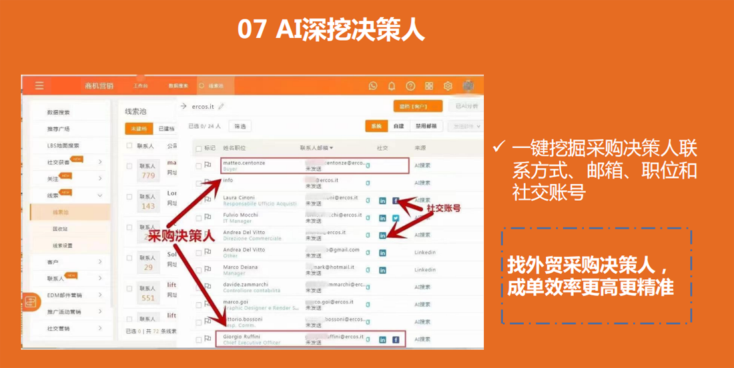Screen dimensions: 734x368
Task: Expand the 客户 sidebar section
Action: coord(100,262)
